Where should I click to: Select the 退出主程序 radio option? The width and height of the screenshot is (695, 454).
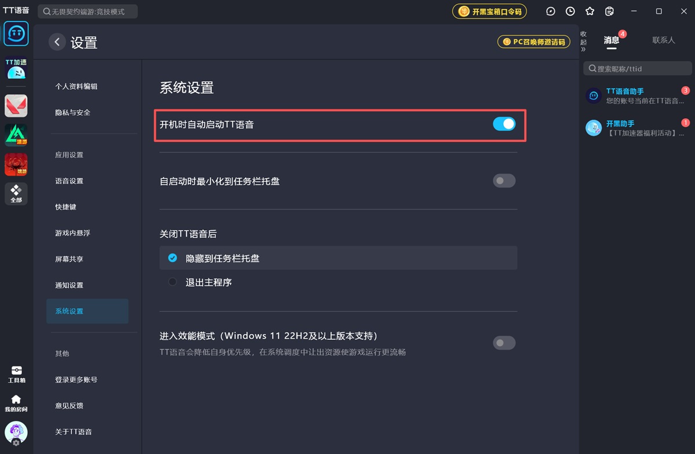[173, 283]
